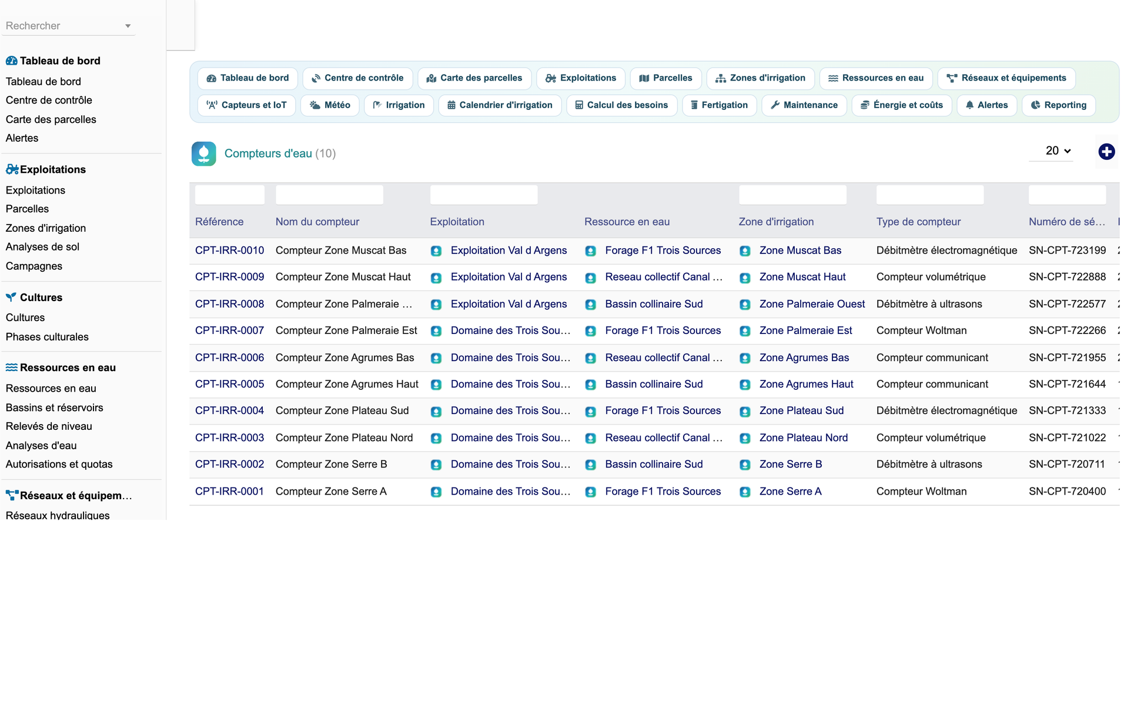Open the Zone Agrumes Bas link
The image size is (1144, 708).
coord(804,358)
